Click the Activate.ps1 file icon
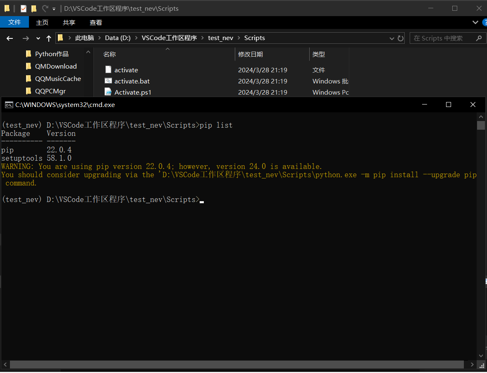This screenshot has width=487, height=373. coord(108,92)
